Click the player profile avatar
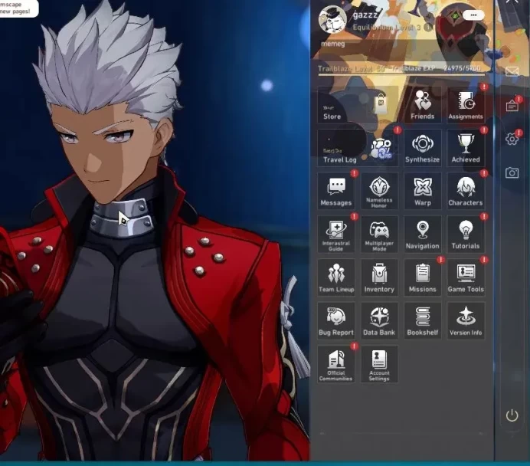Image resolution: width=530 pixels, height=466 pixels. [332, 19]
